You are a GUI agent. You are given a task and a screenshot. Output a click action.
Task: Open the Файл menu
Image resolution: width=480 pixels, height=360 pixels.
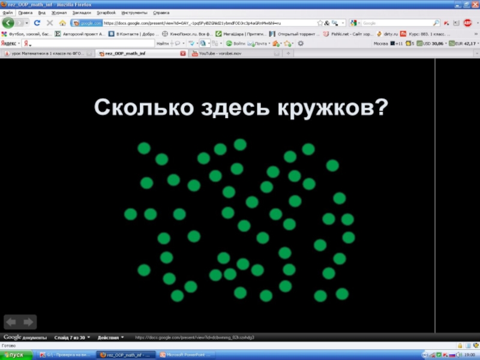click(8, 13)
